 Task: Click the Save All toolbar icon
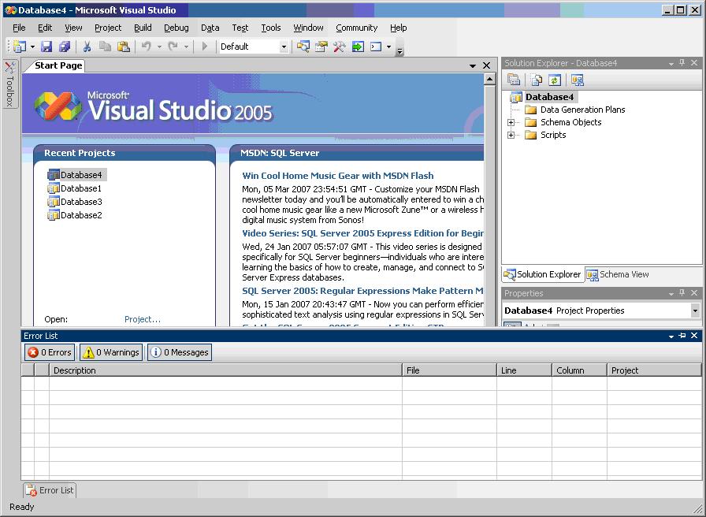point(65,46)
